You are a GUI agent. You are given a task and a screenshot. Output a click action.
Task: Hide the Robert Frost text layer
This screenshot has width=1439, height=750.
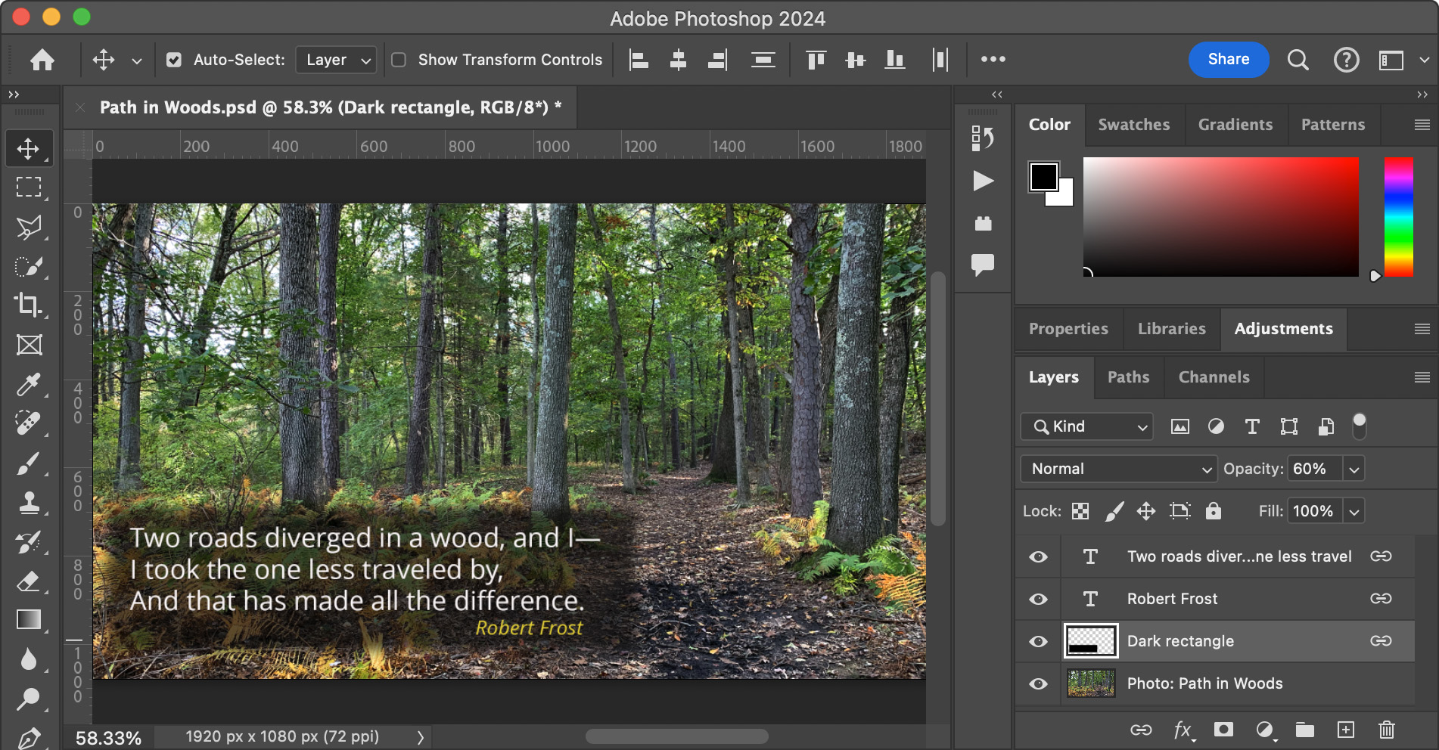click(x=1038, y=599)
